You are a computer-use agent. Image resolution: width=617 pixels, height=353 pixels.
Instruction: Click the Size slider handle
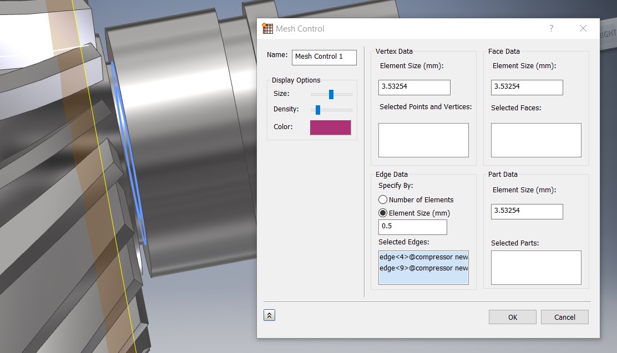pos(331,94)
